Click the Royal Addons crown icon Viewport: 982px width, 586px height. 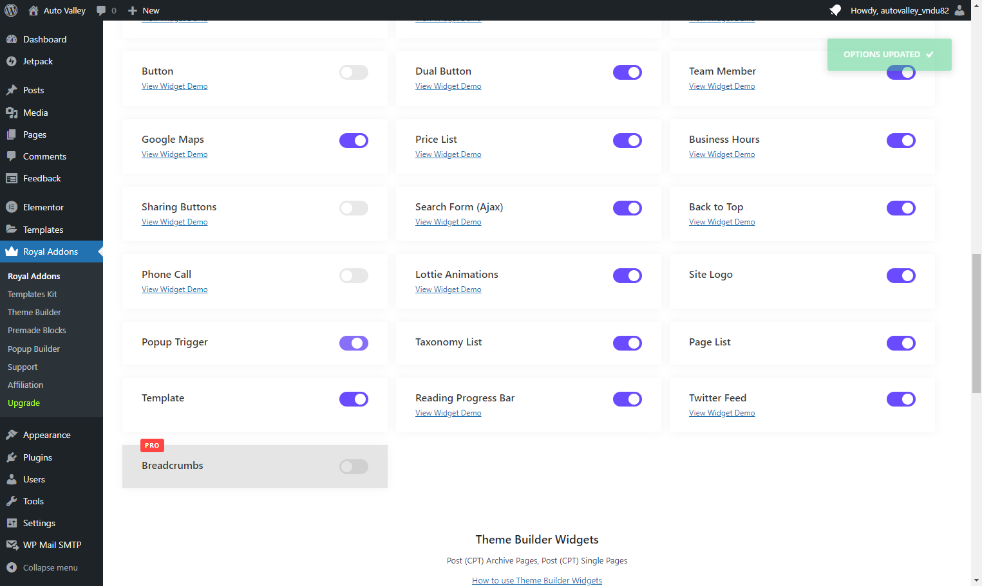pos(12,252)
